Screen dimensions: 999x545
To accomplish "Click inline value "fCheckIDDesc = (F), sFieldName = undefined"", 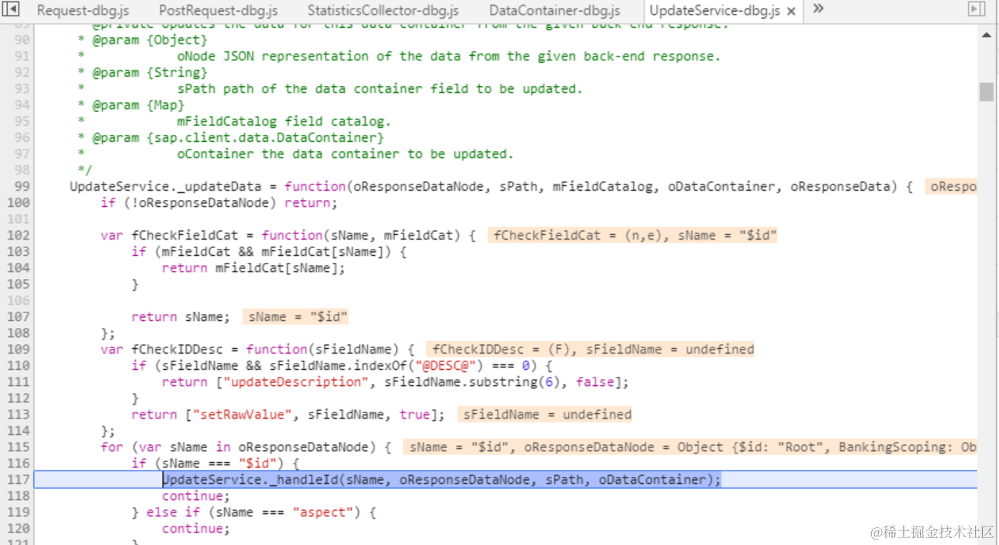I will [590, 349].
